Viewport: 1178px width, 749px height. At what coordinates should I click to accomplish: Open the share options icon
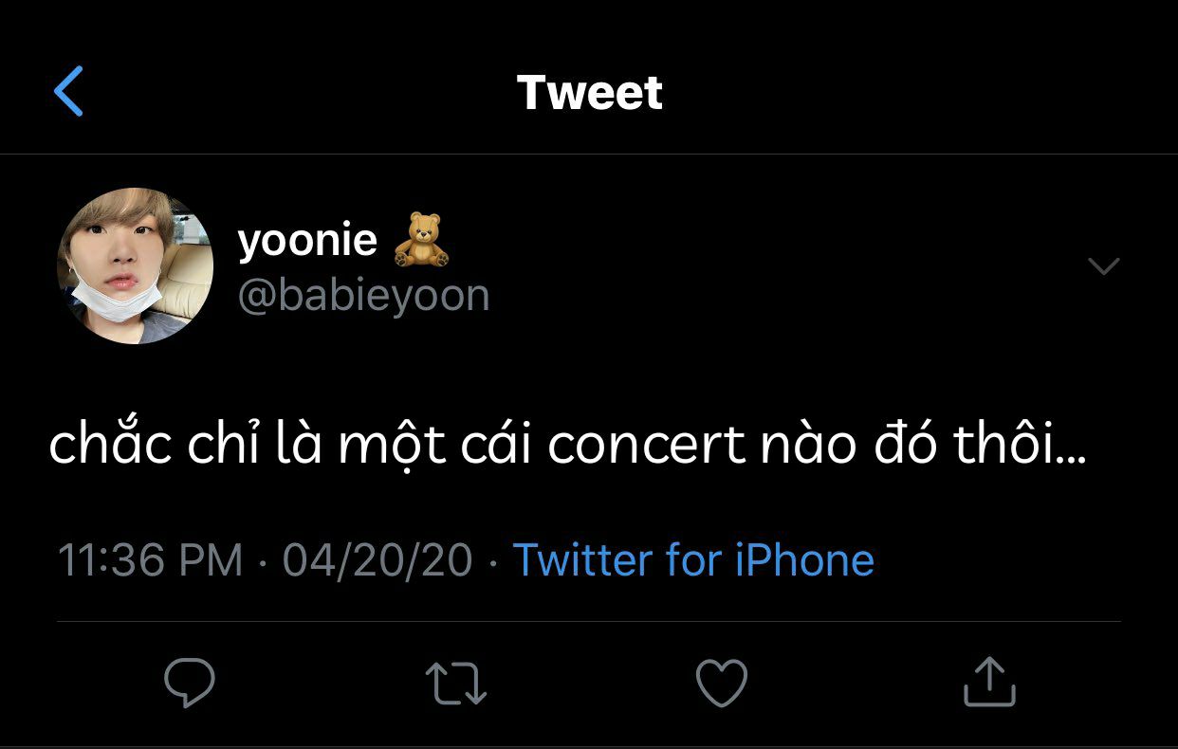point(989,683)
